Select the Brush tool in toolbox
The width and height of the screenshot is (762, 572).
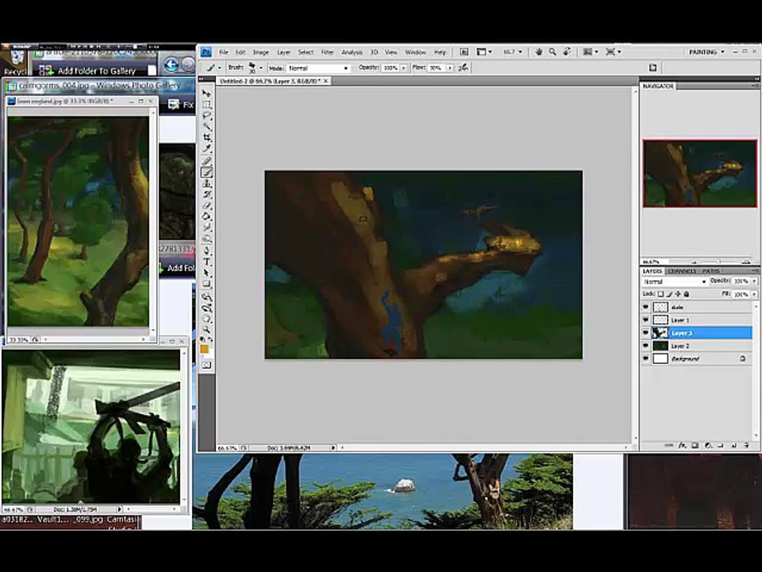pyautogui.click(x=206, y=172)
